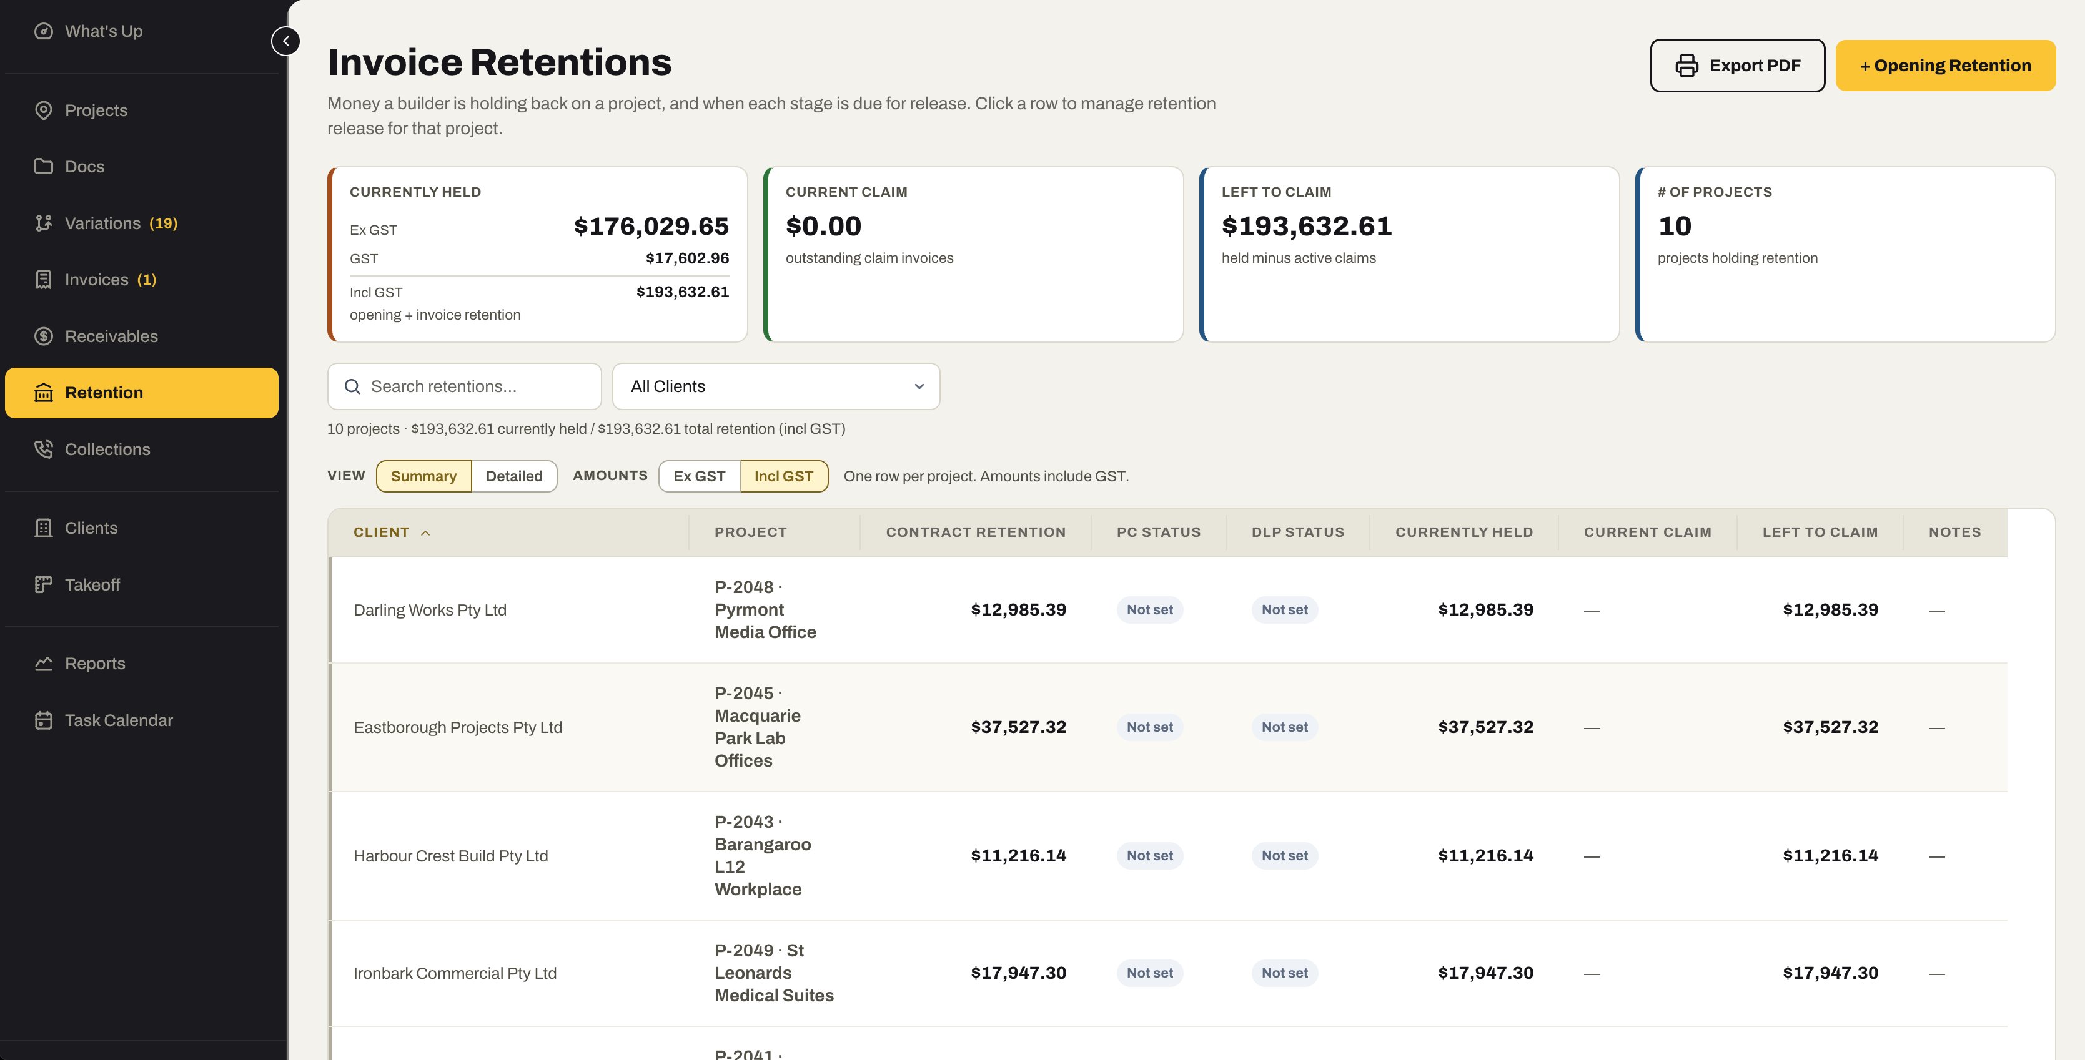
Task: Click the Takeoff floorplan icon
Action: (x=44, y=584)
